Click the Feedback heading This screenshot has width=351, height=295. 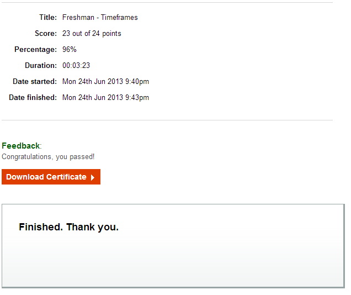(x=21, y=146)
